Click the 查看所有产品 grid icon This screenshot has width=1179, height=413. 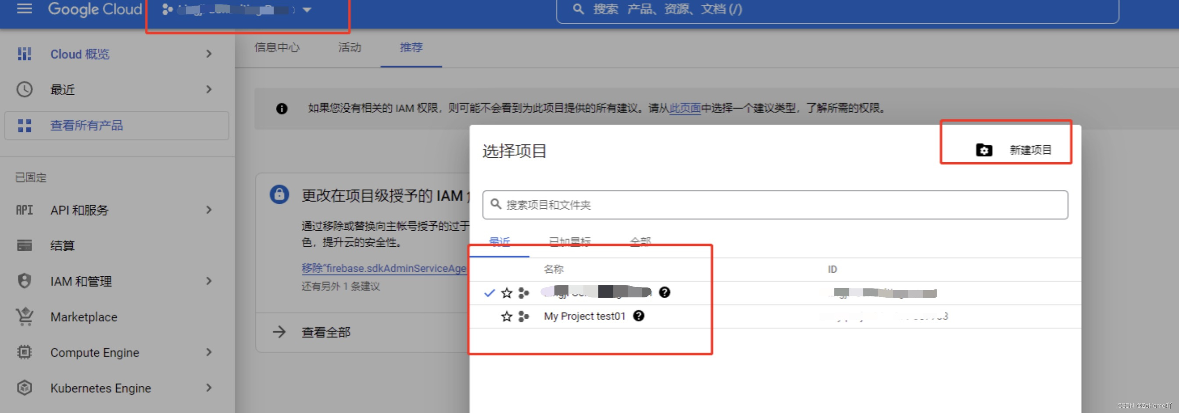24,126
